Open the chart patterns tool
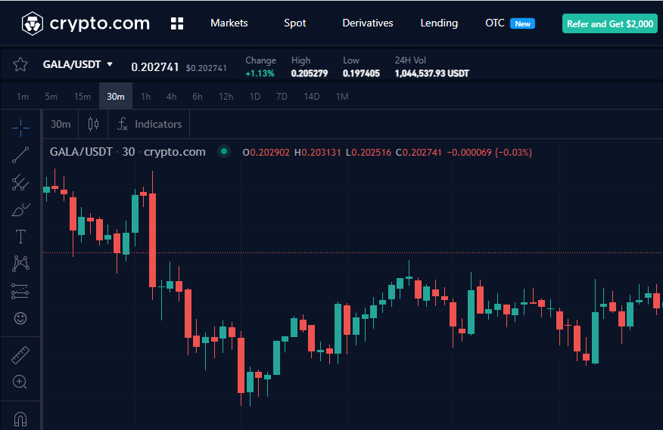663x430 pixels. pyautogui.click(x=20, y=264)
